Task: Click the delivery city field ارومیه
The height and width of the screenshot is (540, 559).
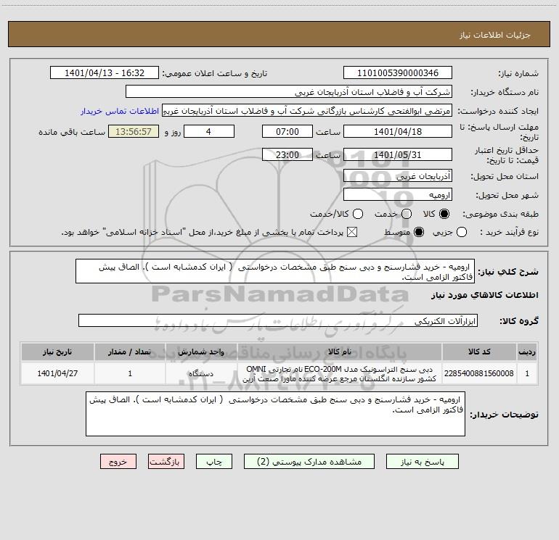Action: (x=398, y=194)
